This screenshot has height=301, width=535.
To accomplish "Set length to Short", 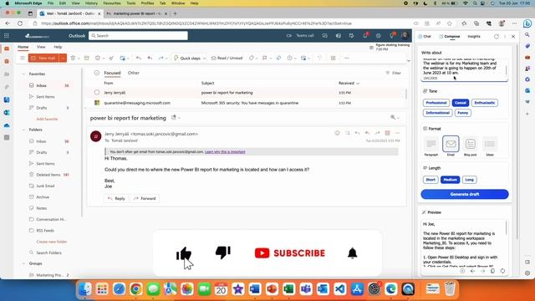I will tap(431, 180).
